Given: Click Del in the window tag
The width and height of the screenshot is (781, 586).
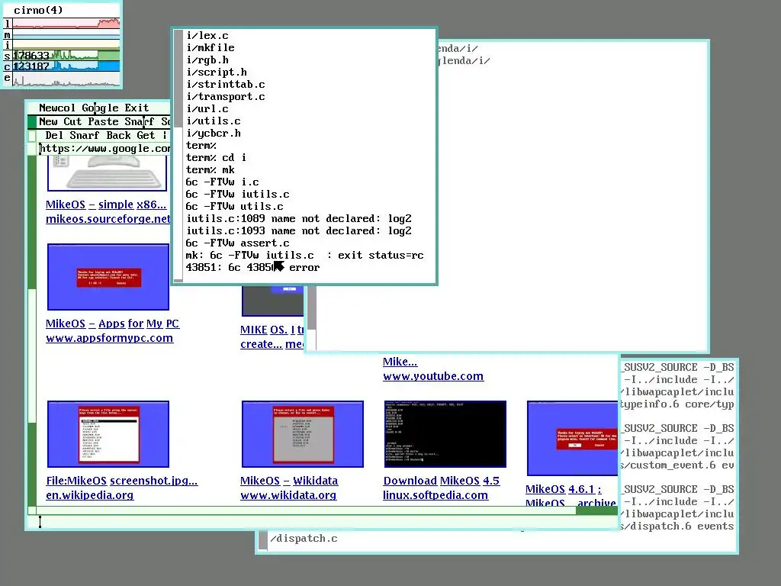Looking at the screenshot, I should click(54, 135).
